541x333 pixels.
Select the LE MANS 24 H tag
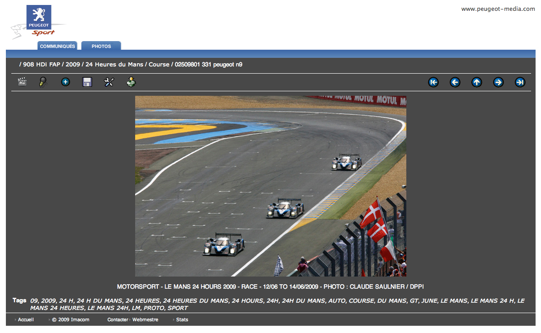(x=492, y=301)
